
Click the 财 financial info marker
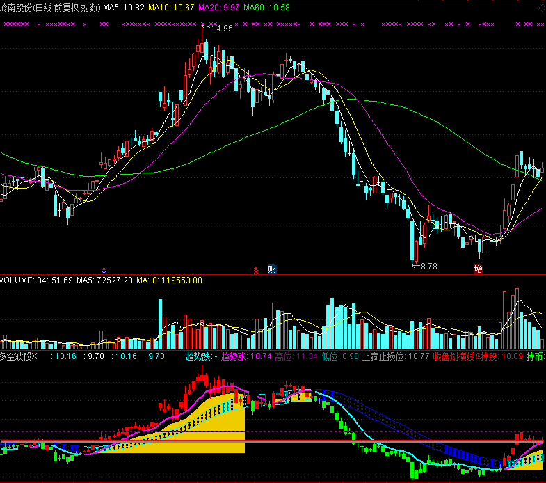click(272, 269)
